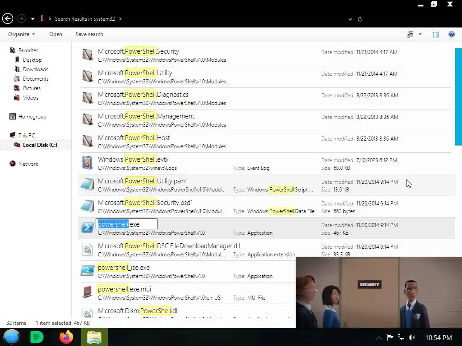Select the Microsoft.Dism.PowerShell.dll file name

point(138,311)
